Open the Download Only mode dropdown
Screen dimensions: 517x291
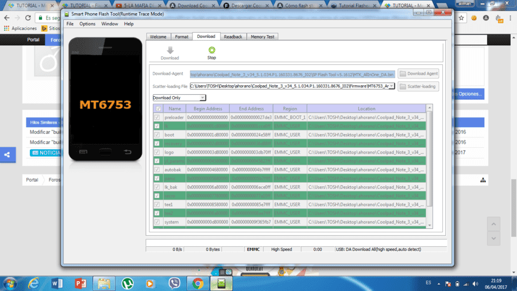[179, 98]
